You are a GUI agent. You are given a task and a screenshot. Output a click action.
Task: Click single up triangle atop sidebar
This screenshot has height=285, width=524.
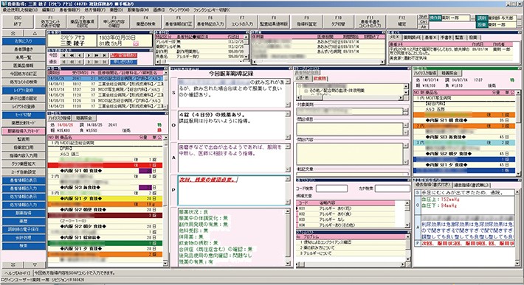(35, 33)
